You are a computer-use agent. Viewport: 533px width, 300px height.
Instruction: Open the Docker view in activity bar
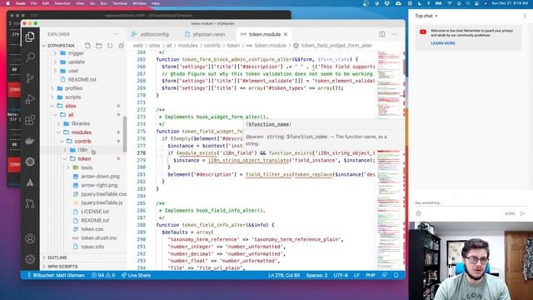30,141
